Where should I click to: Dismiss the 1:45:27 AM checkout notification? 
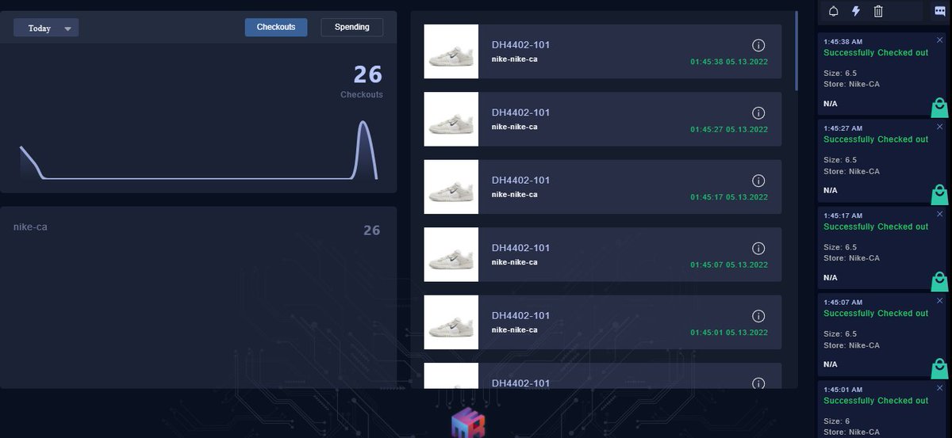(940, 127)
